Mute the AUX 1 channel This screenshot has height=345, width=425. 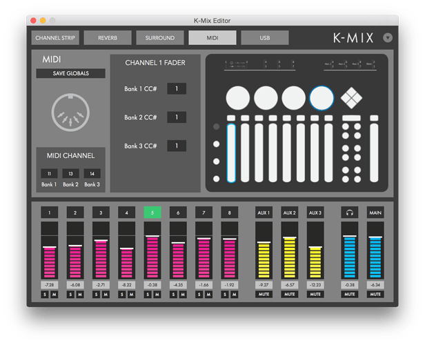[x=264, y=294]
